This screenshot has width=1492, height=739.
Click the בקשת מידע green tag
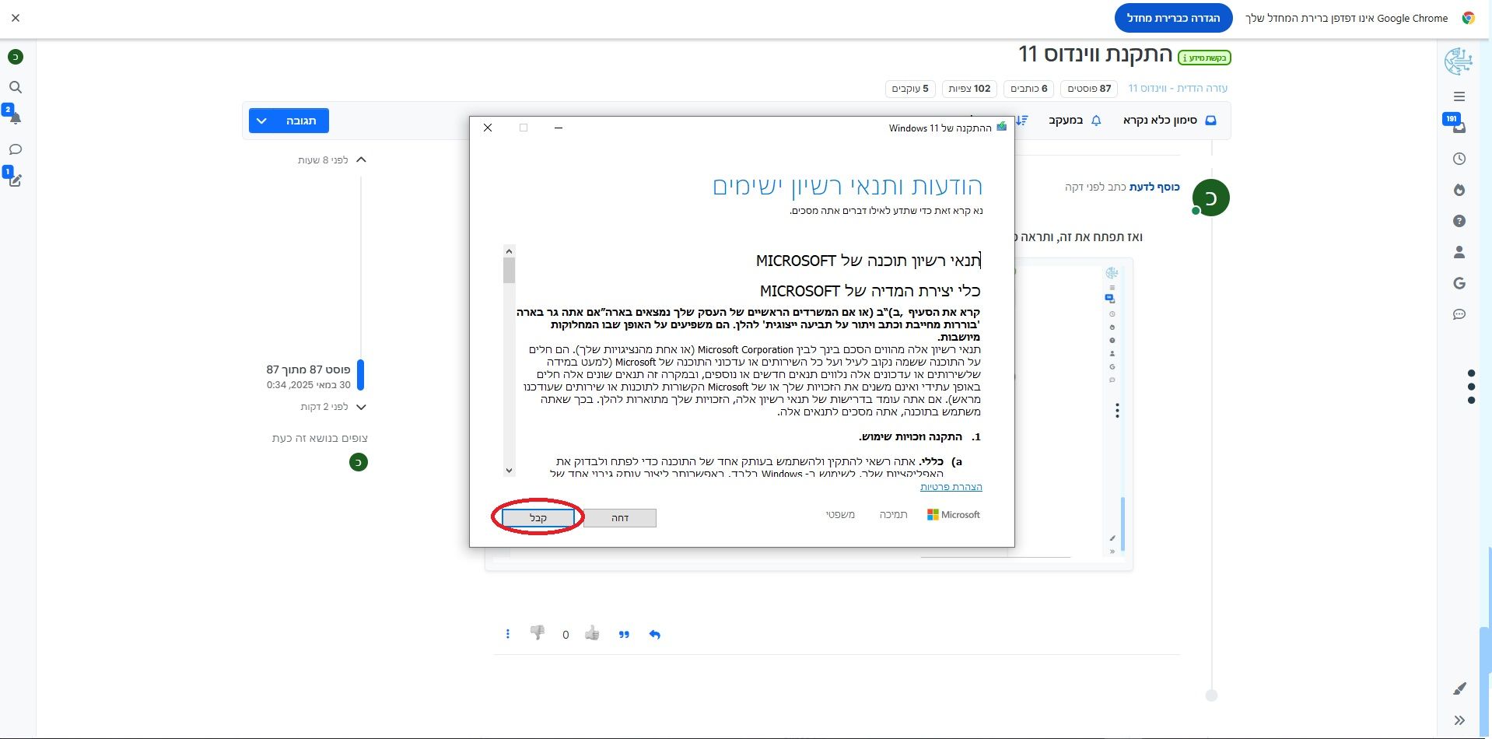click(1204, 58)
